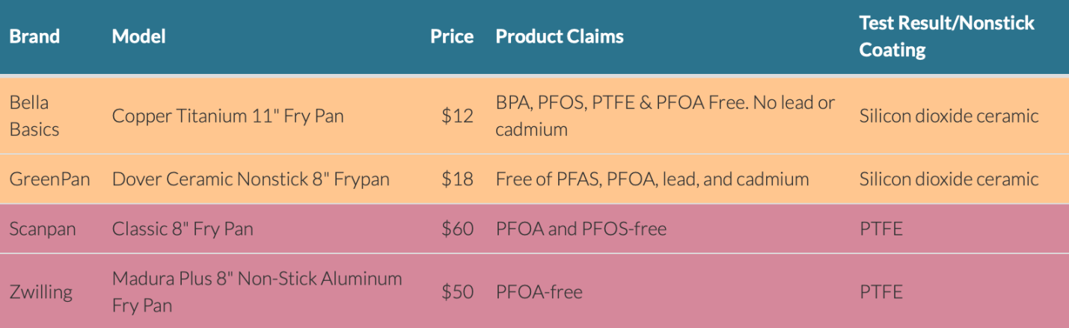
Task: Click the Brand column header
Action: (x=34, y=37)
